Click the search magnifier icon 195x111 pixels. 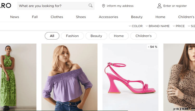[90, 6]
